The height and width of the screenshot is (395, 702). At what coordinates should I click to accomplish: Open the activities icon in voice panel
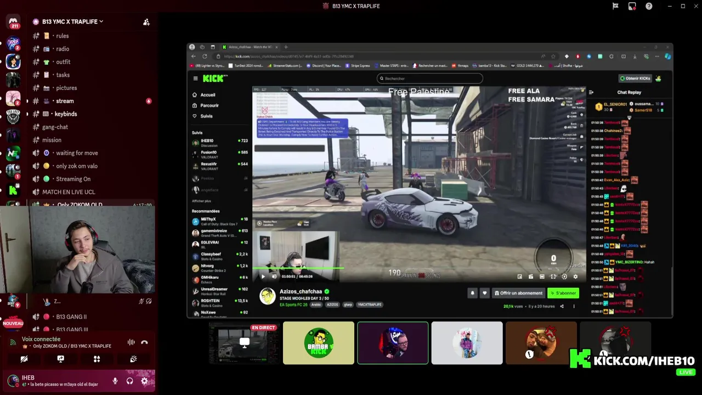pos(97,359)
